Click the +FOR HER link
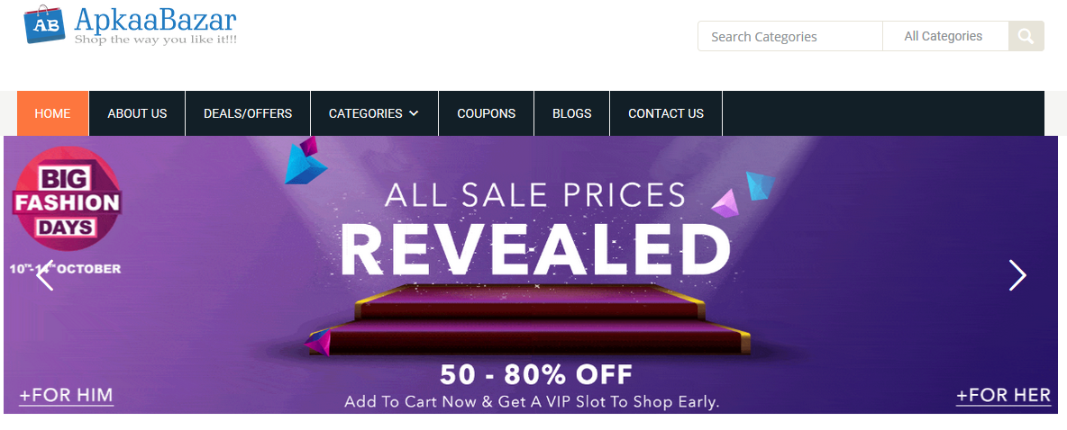The height and width of the screenshot is (430, 1067). [x=1004, y=395]
